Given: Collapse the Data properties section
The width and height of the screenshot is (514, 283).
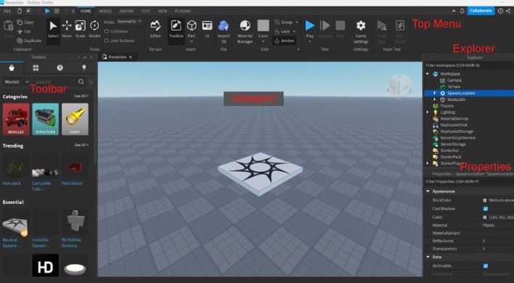Looking at the screenshot, I should (x=428, y=257).
